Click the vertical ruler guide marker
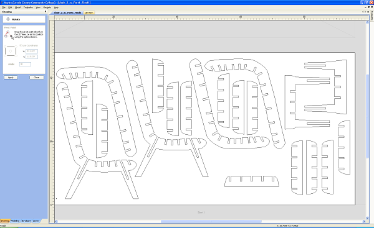 pyautogui.click(x=51, y=78)
